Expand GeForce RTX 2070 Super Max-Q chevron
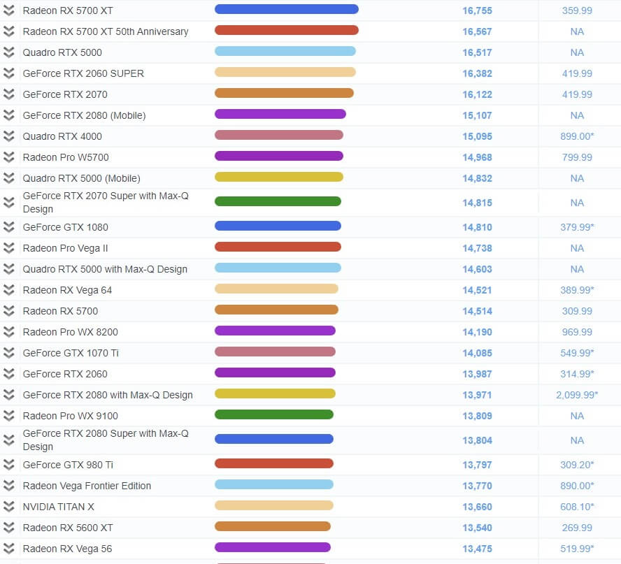This screenshot has height=564, width=621. 8,203
